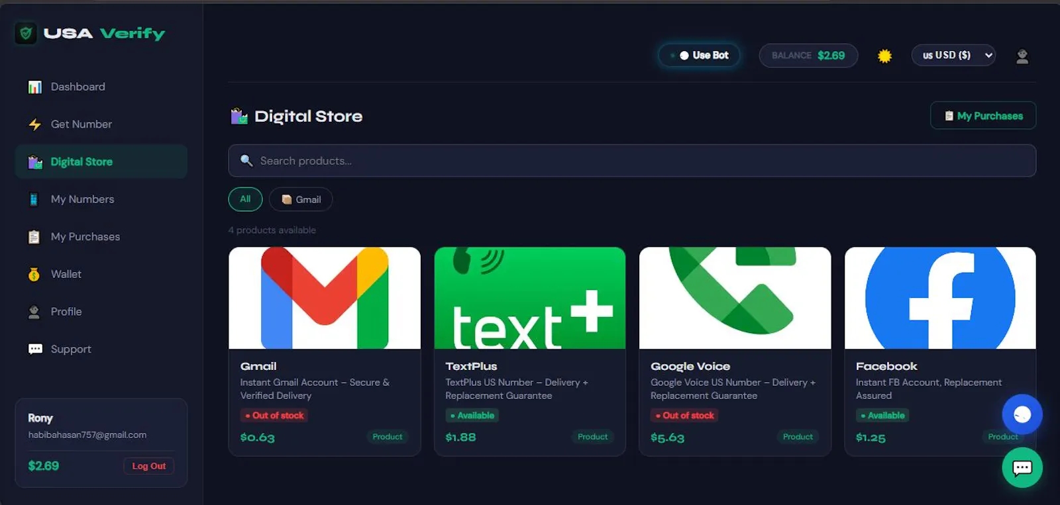The width and height of the screenshot is (1060, 505).
Task: Click the Available badge on Facebook
Action: coord(882,416)
